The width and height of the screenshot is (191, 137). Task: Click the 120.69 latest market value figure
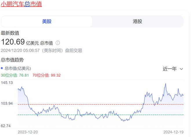tap(13, 42)
